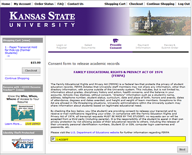Click the SecurityMetrics Credit Card Safe badge

[x=23, y=143]
